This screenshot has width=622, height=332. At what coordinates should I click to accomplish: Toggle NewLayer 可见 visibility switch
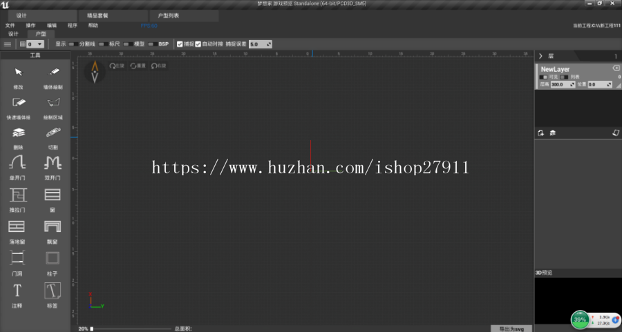545,77
